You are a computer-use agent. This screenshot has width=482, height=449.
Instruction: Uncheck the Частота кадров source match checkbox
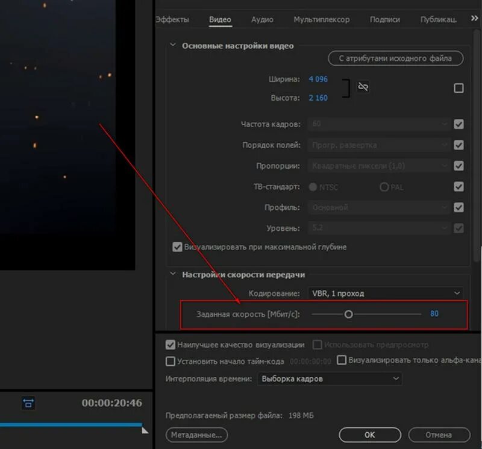[459, 124]
